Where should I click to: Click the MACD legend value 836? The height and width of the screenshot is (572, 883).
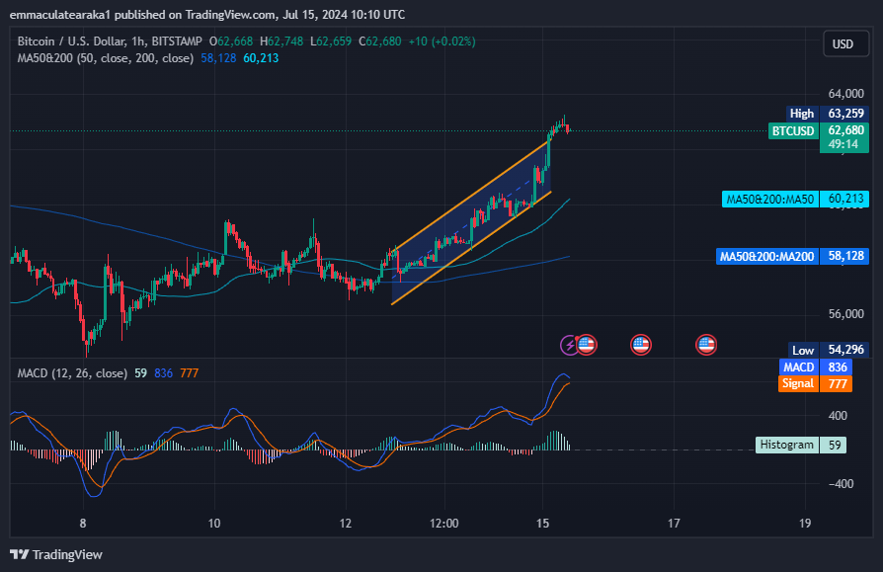tap(163, 373)
